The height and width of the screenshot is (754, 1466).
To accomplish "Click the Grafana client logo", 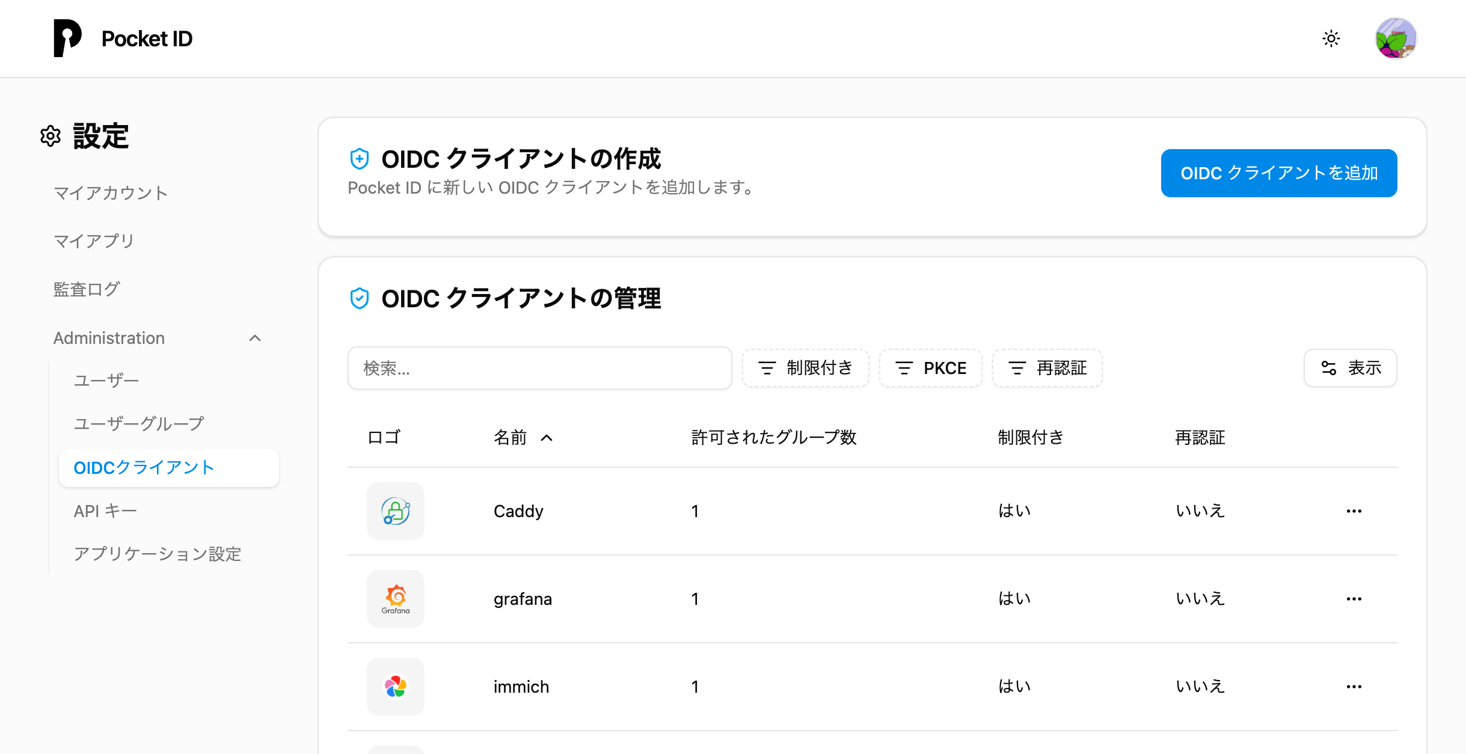I will tap(395, 598).
